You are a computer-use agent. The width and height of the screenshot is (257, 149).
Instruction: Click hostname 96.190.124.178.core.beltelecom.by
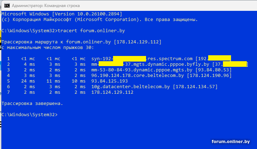(138, 75)
